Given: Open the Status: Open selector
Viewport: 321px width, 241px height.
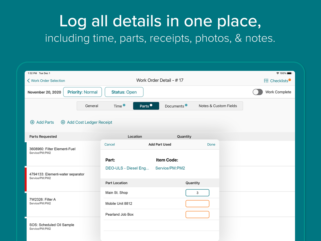Looking at the screenshot, I should tap(124, 92).
